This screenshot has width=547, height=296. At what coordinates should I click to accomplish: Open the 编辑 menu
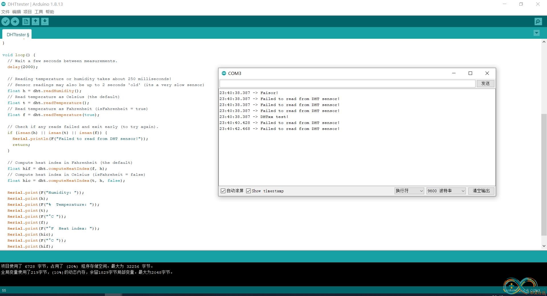pyautogui.click(x=17, y=12)
